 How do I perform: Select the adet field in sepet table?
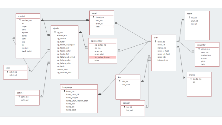click(x=102, y=27)
